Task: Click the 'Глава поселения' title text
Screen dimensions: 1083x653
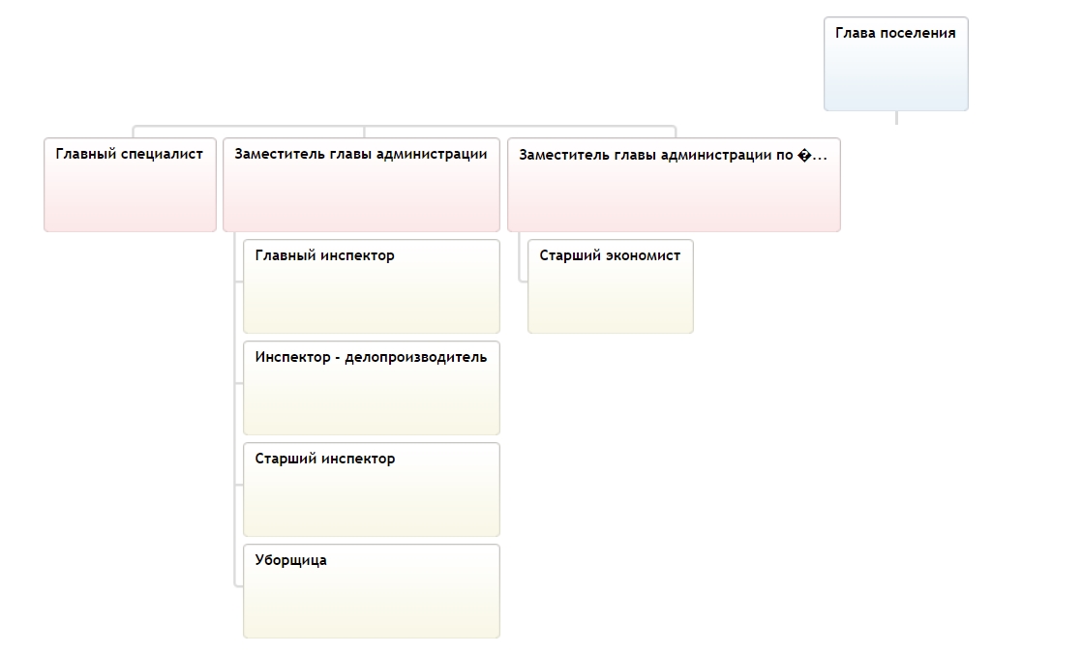Action: tap(895, 33)
